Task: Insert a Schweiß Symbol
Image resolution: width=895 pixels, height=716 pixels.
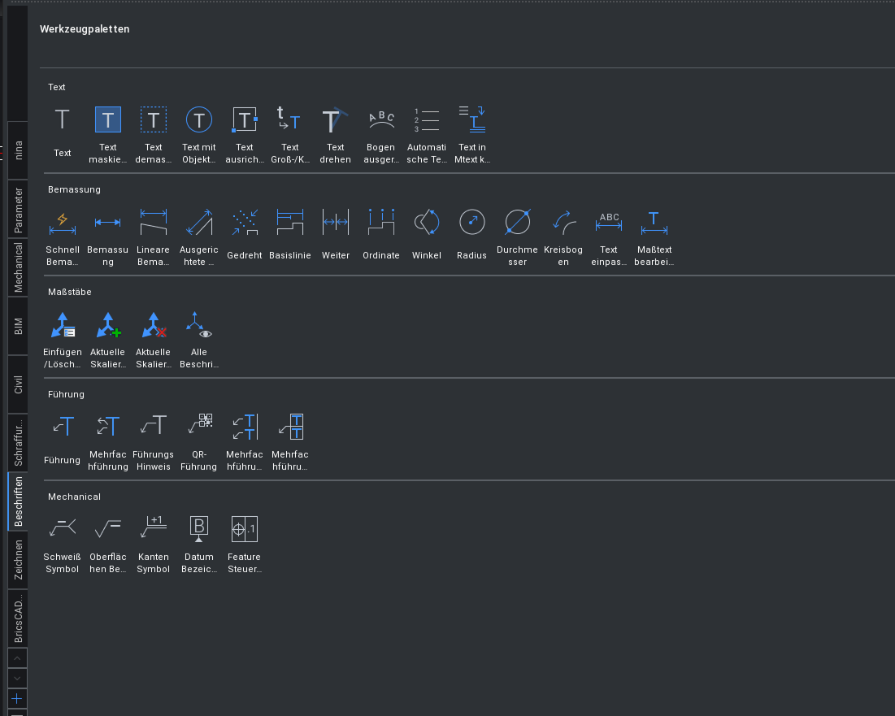Action: pyautogui.click(x=63, y=544)
